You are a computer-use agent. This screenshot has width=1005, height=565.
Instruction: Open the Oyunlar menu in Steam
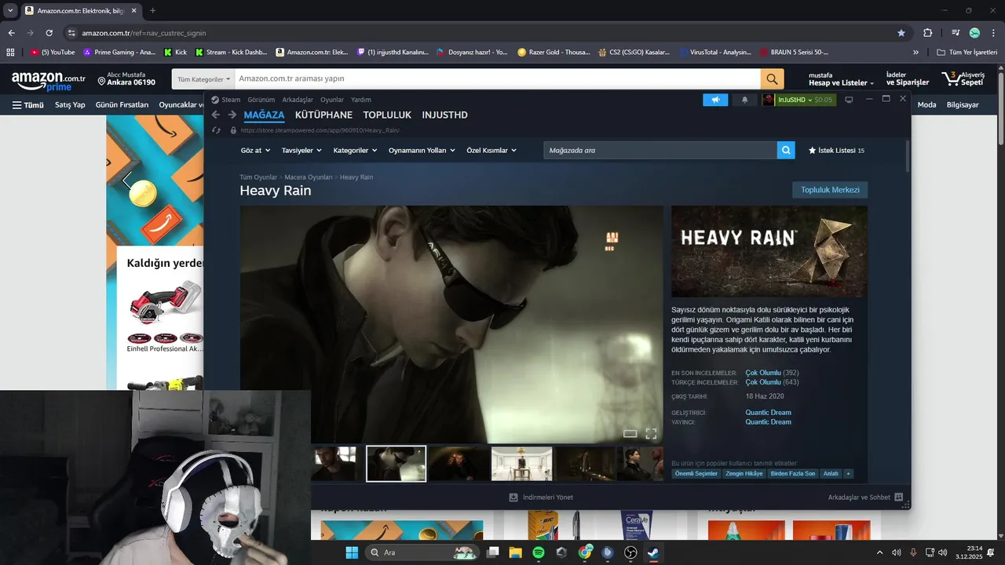click(x=332, y=100)
